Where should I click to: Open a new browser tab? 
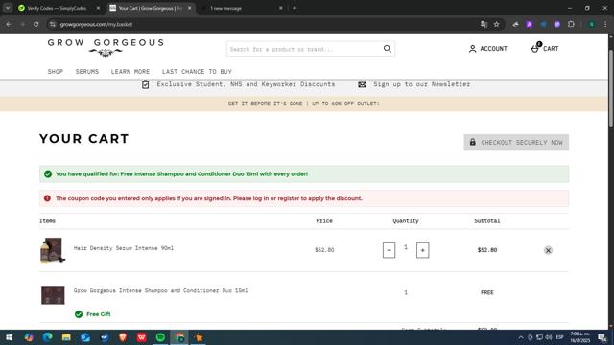[x=295, y=8]
